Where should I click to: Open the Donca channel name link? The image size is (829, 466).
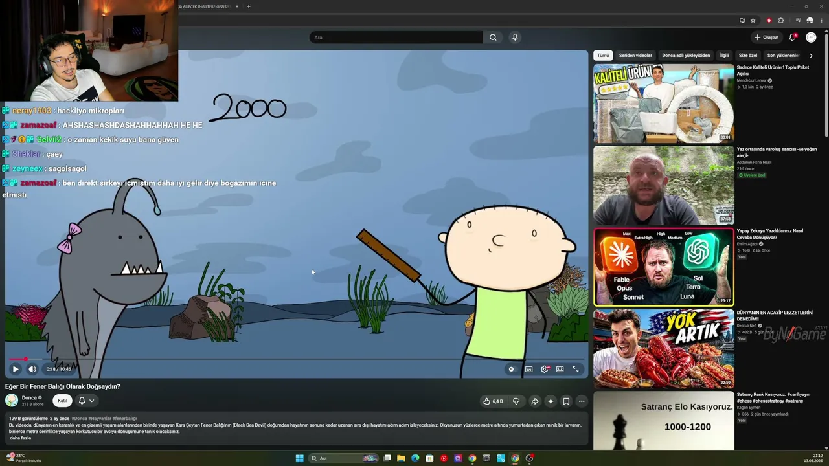click(x=29, y=398)
